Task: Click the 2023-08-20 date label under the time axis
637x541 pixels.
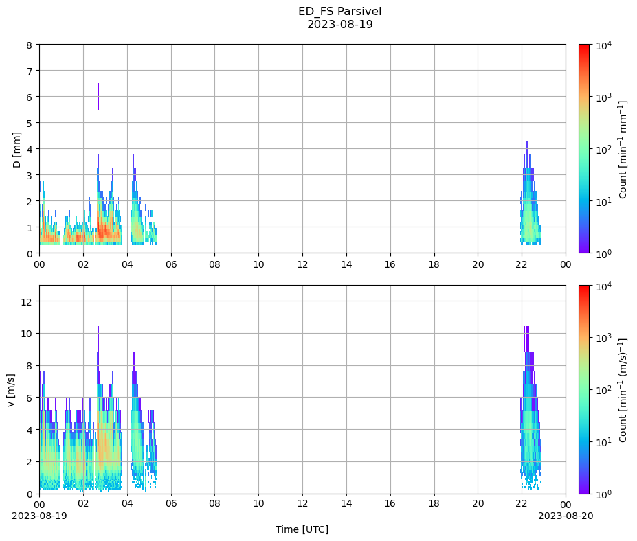Action: coord(566,516)
